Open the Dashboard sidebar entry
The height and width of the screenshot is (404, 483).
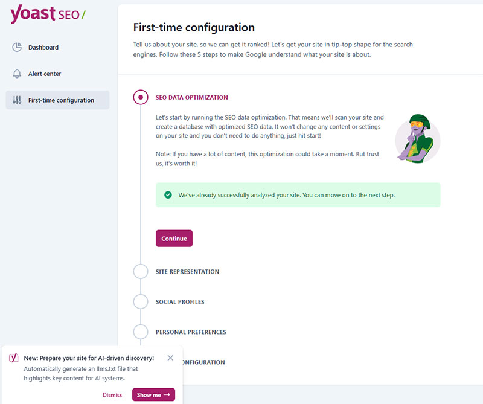[42, 47]
